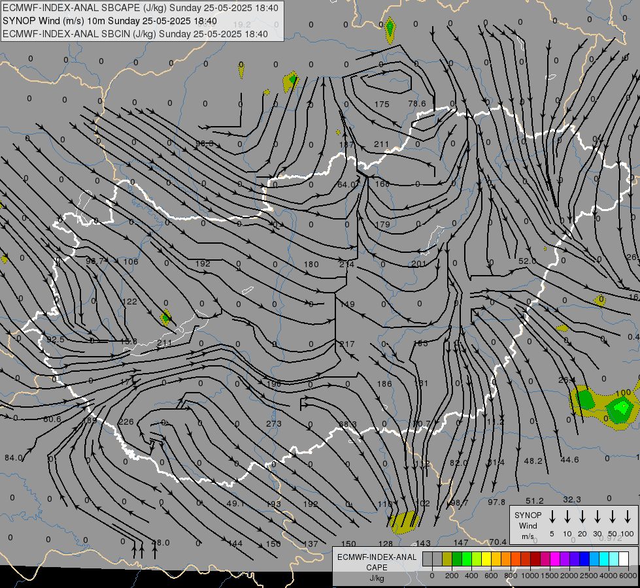640x588 pixels.
Task: Click the 2500 tick label on CAPE scale
Action: (x=588, y=576)
